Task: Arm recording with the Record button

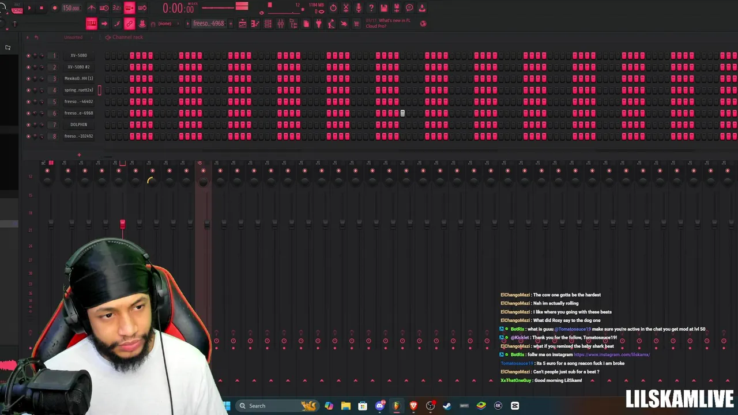Action: point(55,8)
